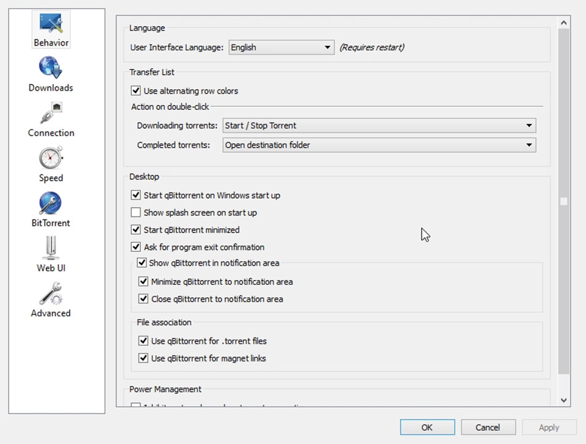This screenshot has width=586, height=444.
Task: Toggle Ask for program exit confirmation
Action: click(136, 247)
